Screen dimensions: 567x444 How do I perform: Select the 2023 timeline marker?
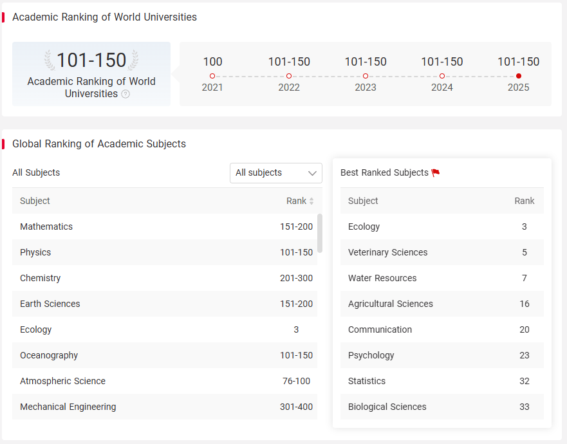(366, 76)
